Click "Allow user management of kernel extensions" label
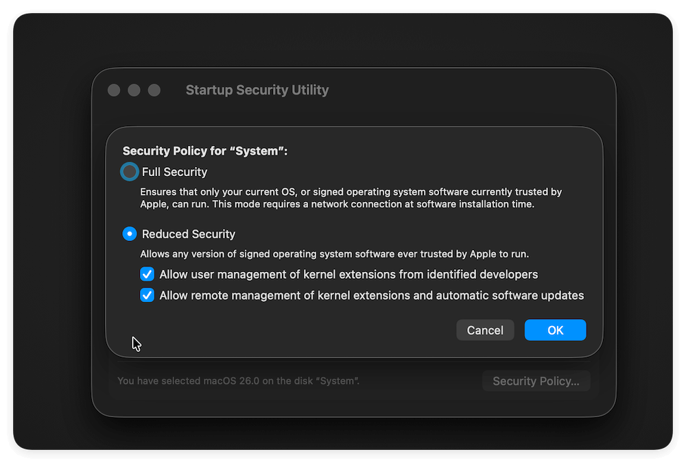 (x=348, y=275)
